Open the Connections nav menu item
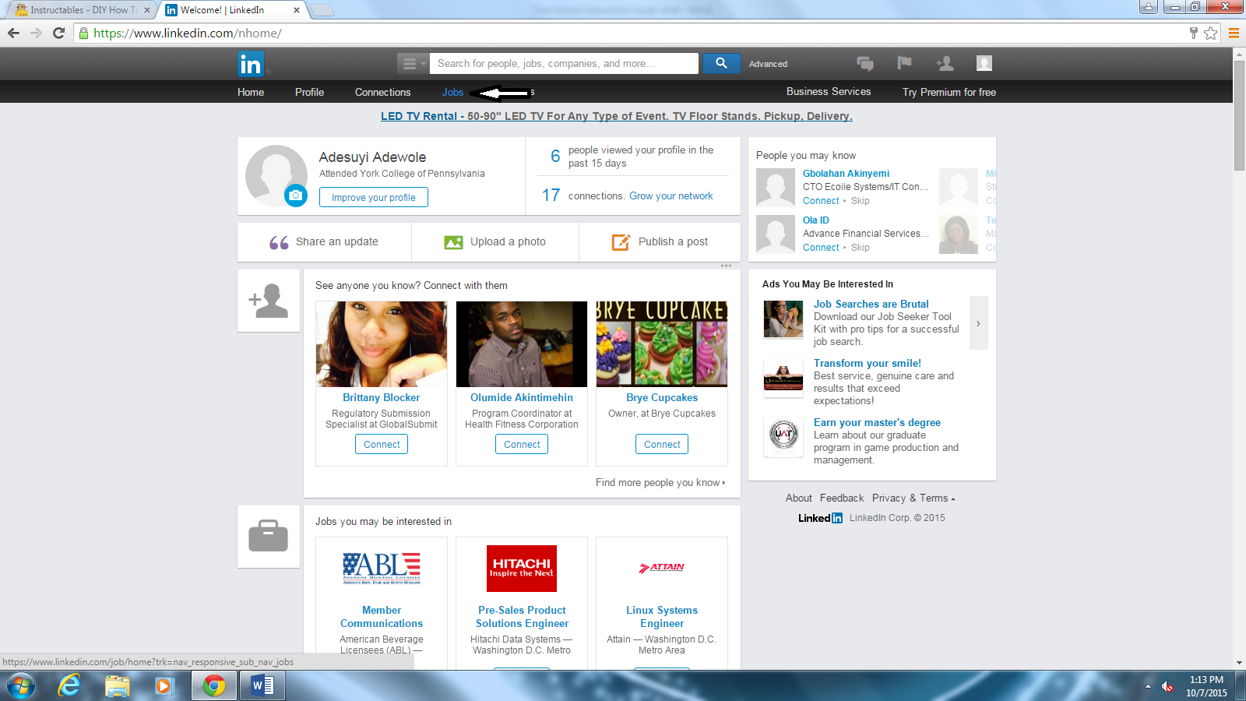 click(x=382, y=92)
